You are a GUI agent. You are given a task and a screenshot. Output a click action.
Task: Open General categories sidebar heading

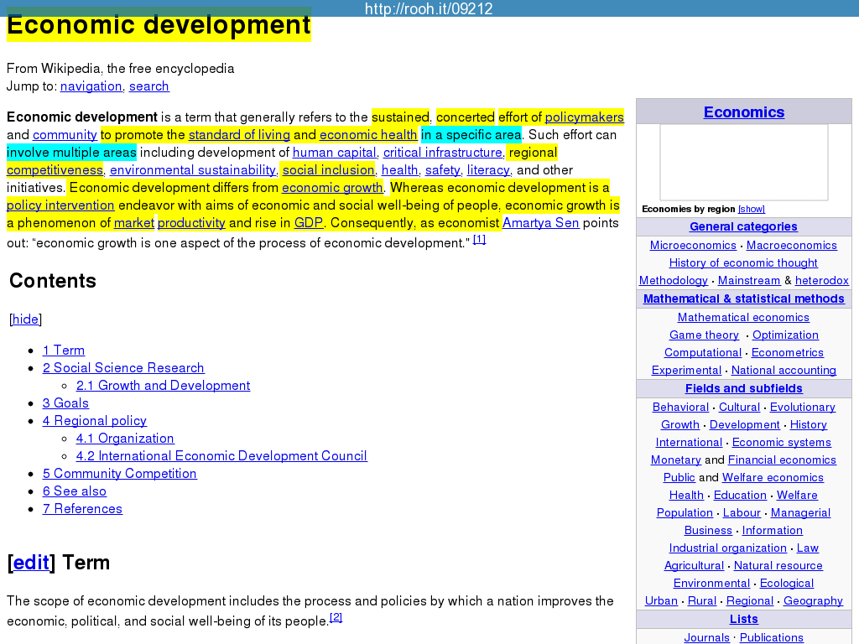click(x=743, y=227)
